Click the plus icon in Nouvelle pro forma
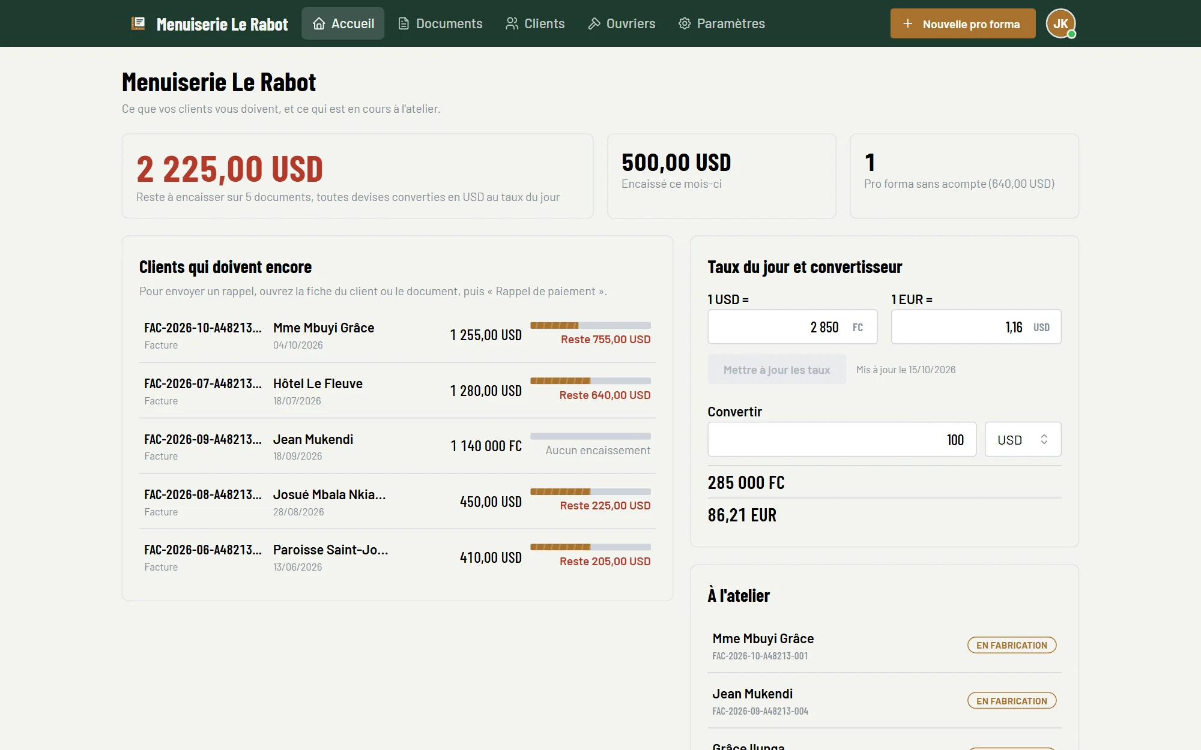Image resolution: width=1201 pixels, height=750 pixels. click(x=908, y=23)
